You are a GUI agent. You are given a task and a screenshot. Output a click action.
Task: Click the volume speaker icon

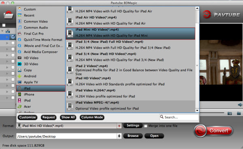240,105
